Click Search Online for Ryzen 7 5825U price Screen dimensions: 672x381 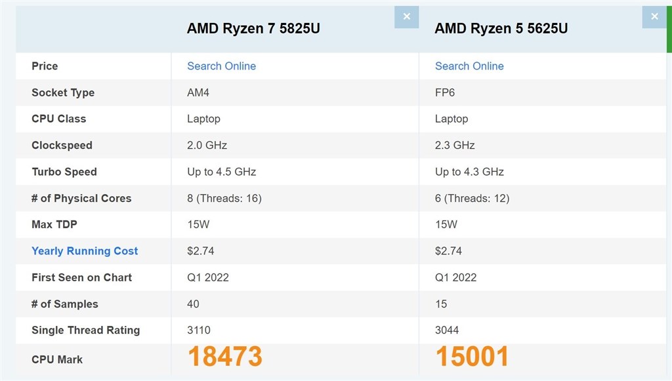220,66
